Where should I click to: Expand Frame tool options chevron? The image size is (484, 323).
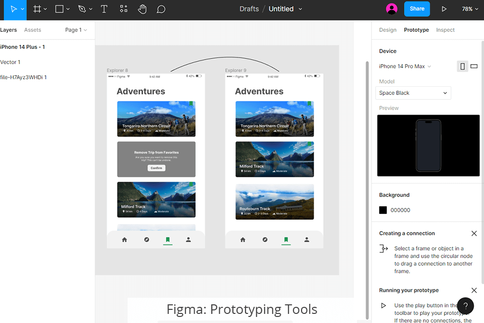[45, 9]
